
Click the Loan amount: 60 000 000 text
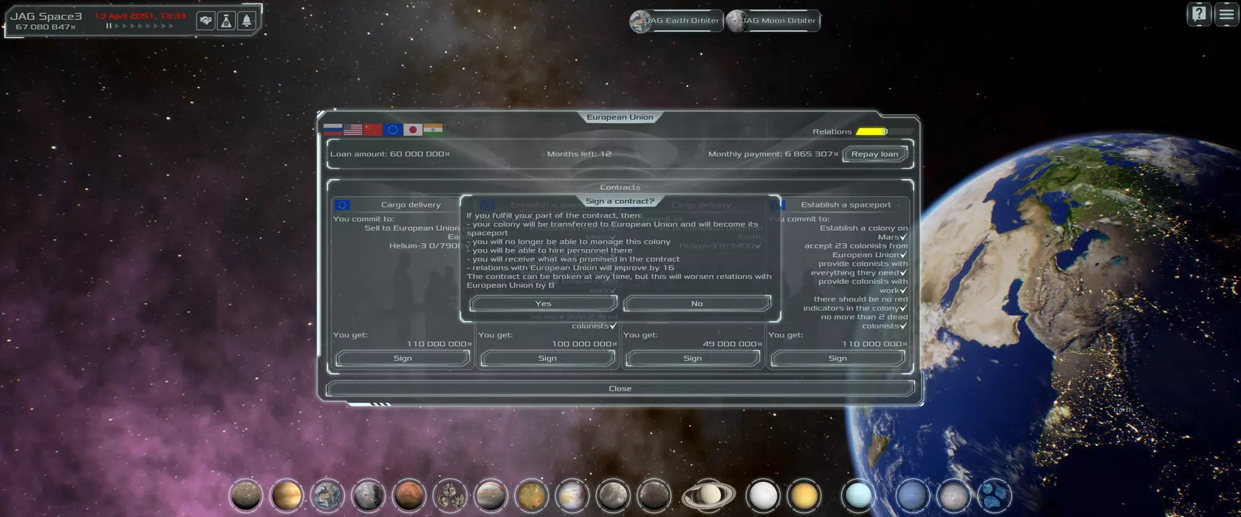[x=390, y=154]
